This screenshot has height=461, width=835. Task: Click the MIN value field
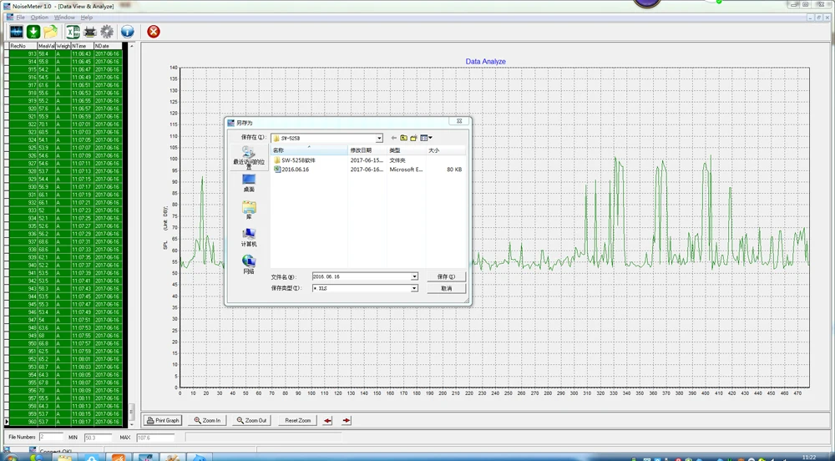[98, 438]
